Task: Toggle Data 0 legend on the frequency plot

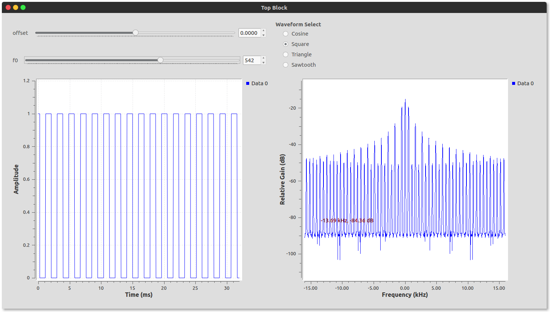Action: pyautogui.click(x=523, y=83)
